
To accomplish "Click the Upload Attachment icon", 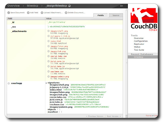I will (x=42, y=12).
